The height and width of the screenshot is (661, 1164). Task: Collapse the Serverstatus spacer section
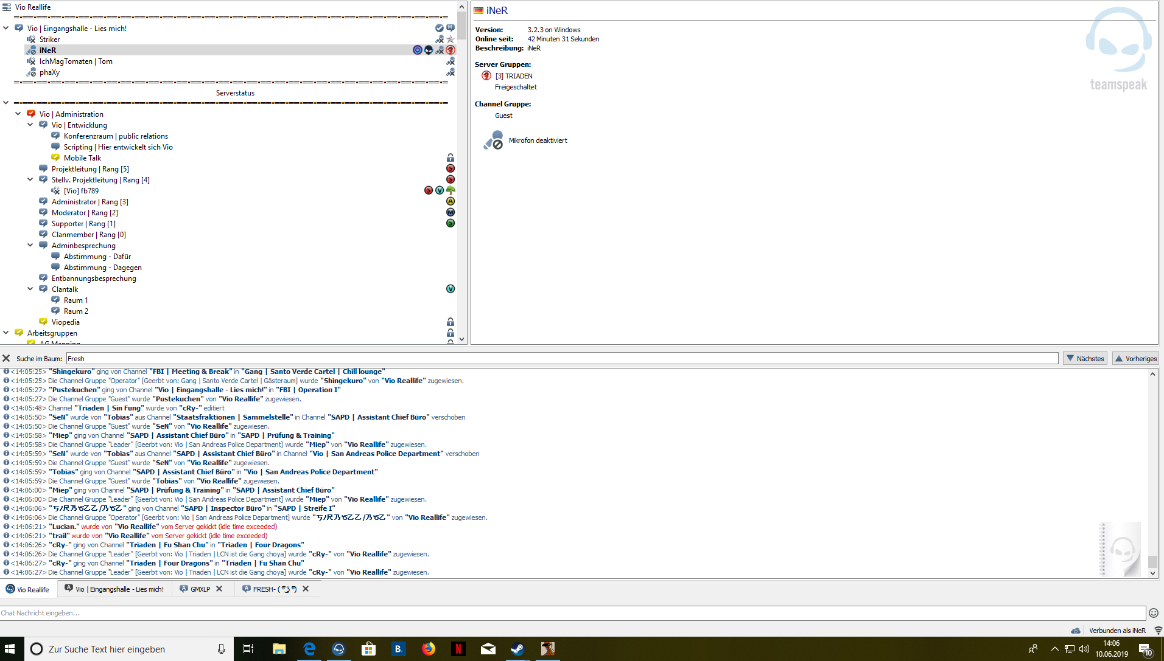(x=6, y=103)
